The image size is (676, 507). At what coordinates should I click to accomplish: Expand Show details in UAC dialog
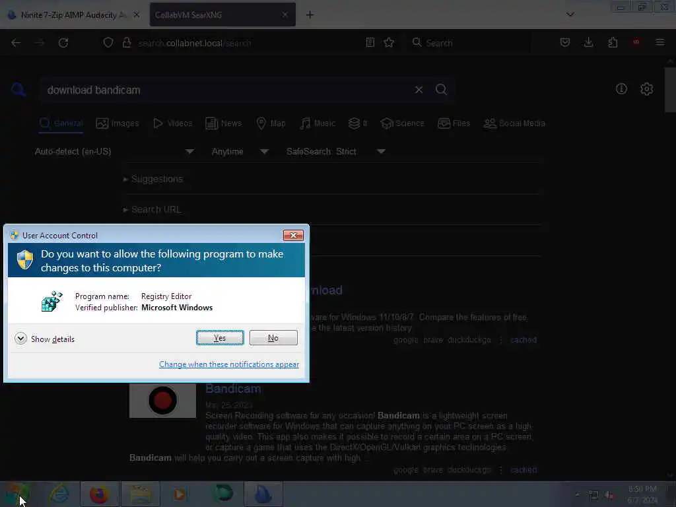pyautogui.click(x=44, y=339)
